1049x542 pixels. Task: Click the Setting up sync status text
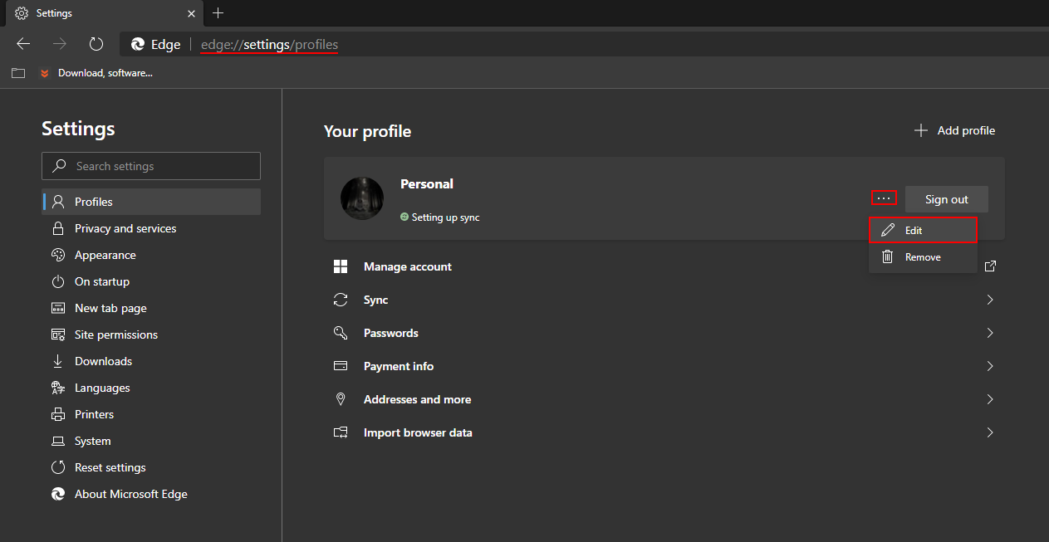(x=445, y=217)
